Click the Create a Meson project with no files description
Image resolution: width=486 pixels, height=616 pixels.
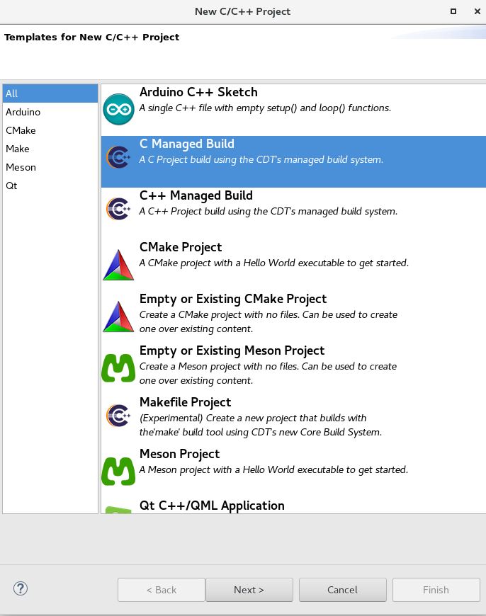(x=269, y=373)
